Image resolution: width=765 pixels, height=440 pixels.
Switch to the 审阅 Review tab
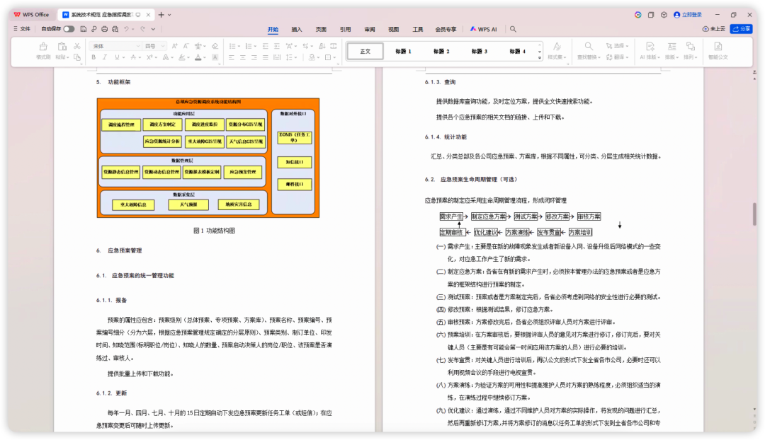(x=370, y=29)
